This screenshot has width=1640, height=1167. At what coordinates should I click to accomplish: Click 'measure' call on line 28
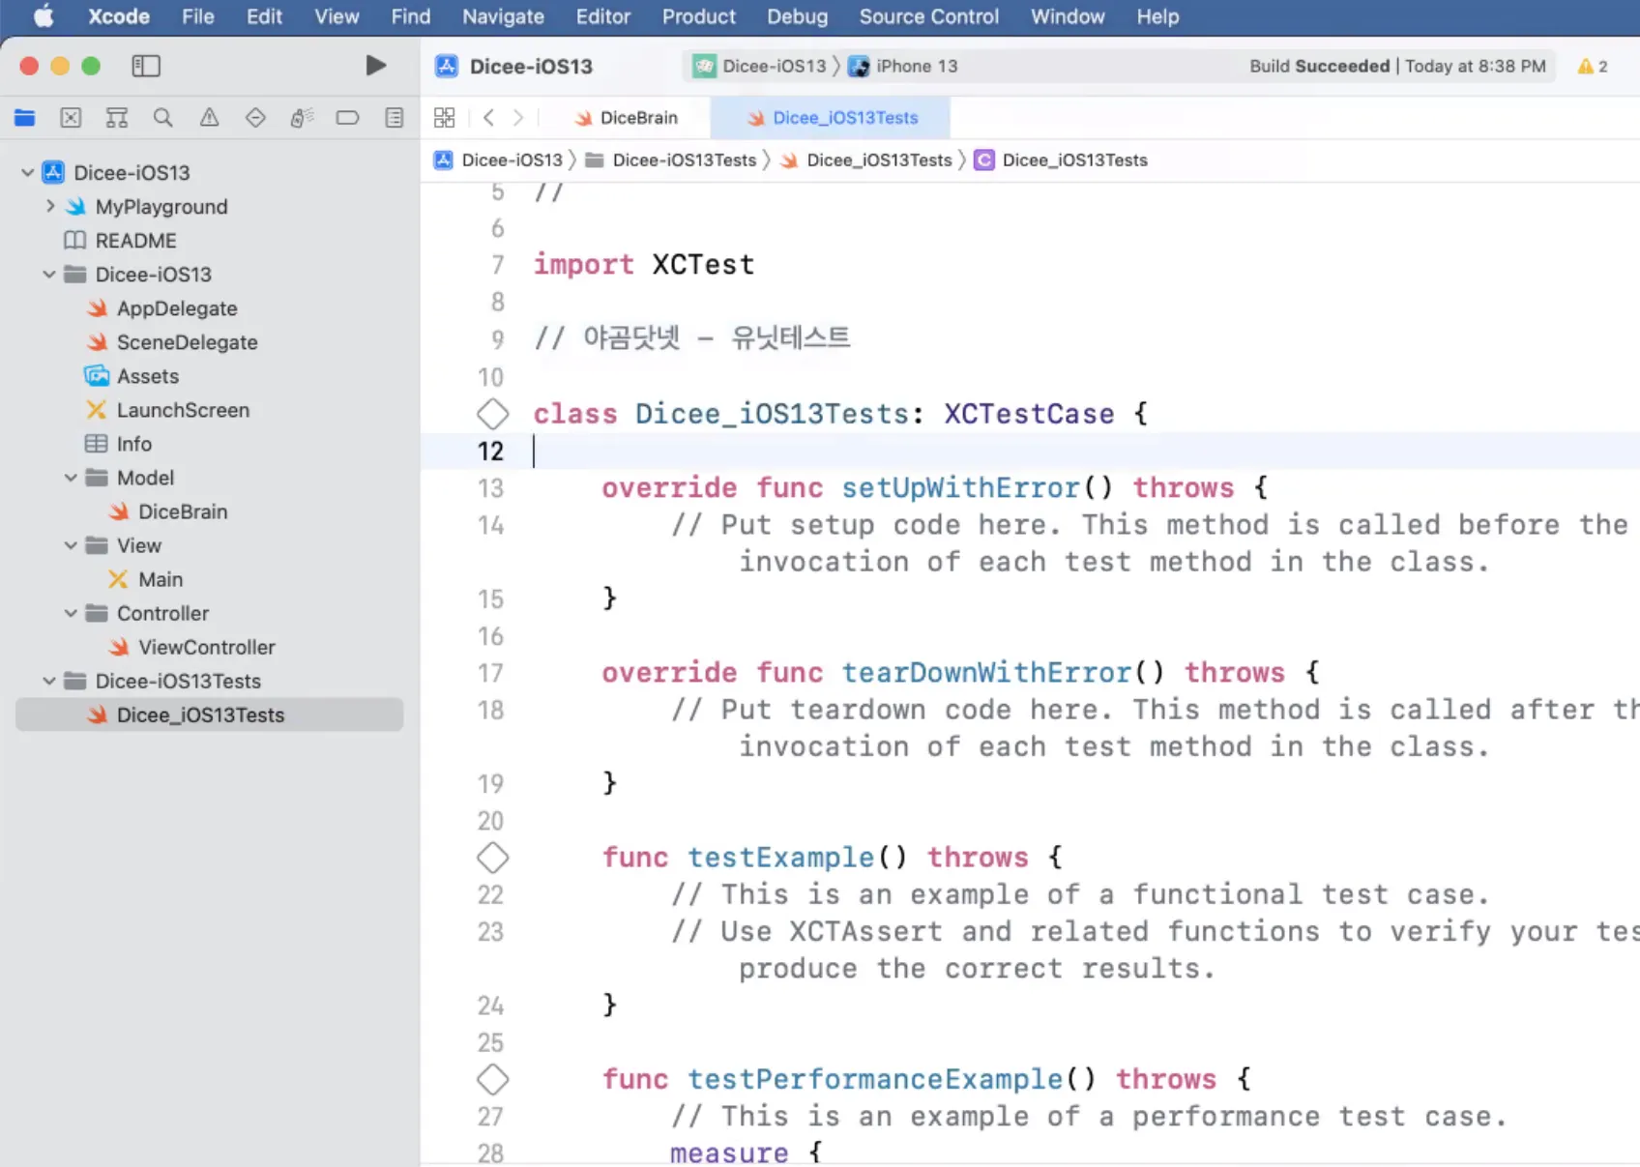click(x=729, y=1152)
